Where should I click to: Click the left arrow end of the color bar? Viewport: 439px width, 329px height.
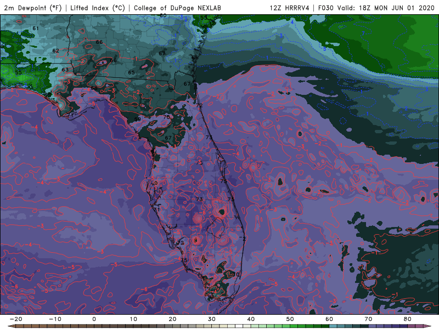10,326
